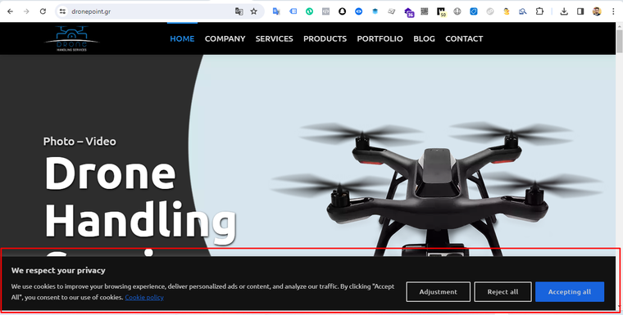Click the Accepting all button

coord(570,291)
